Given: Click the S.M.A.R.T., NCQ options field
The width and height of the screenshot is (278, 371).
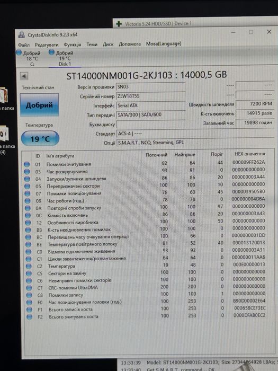Looking at the screenshot, I should coord(195,143).
